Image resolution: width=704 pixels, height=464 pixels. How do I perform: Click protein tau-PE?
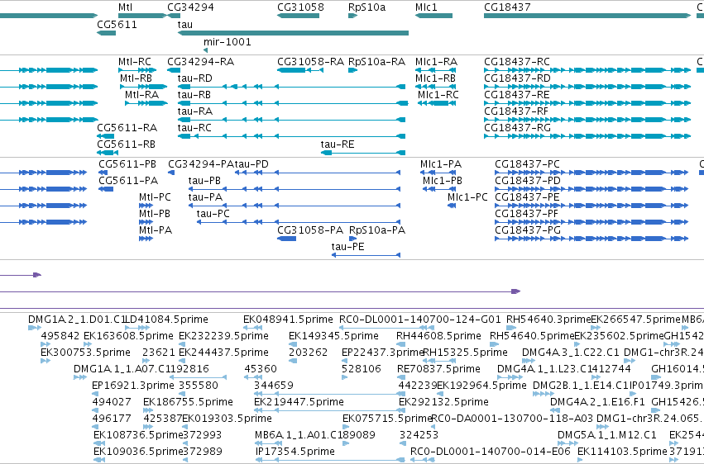348,246
